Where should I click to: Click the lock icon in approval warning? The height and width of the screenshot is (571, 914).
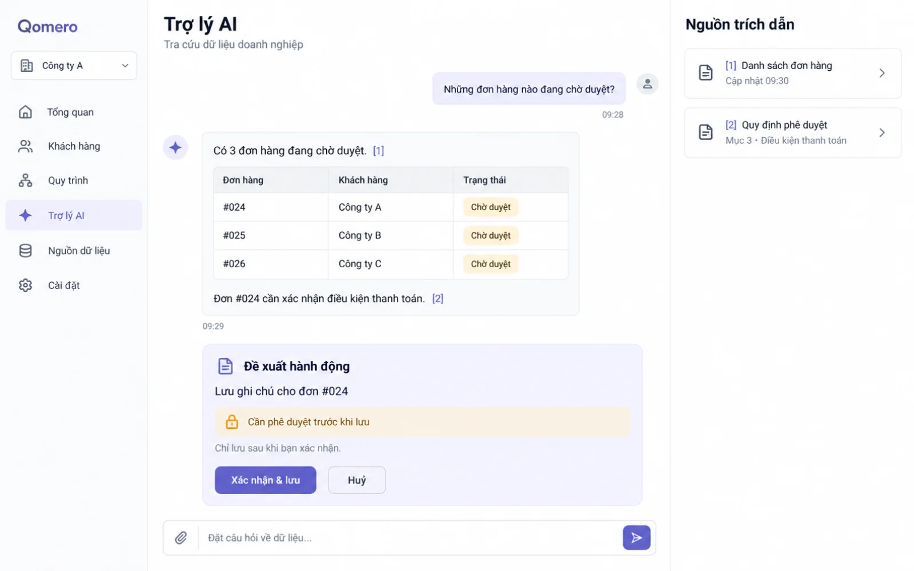231,422
